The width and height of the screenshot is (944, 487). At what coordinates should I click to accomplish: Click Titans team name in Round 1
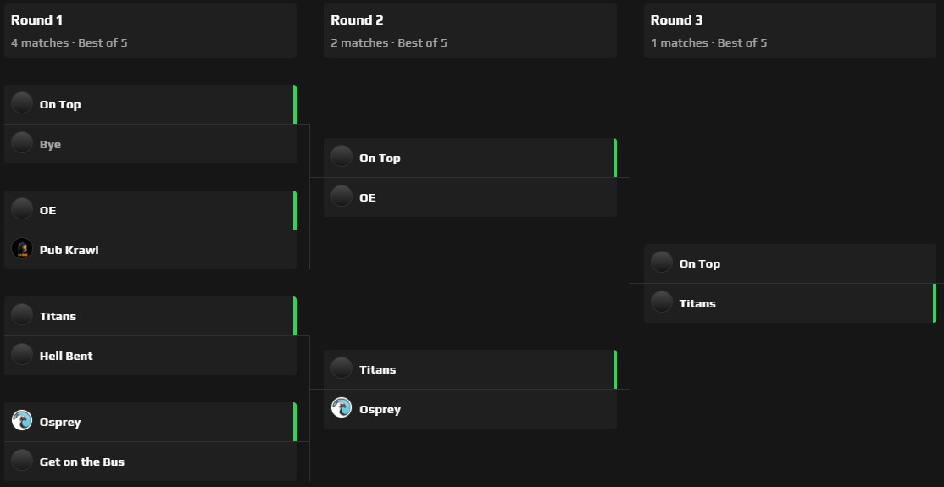[58, 316]
